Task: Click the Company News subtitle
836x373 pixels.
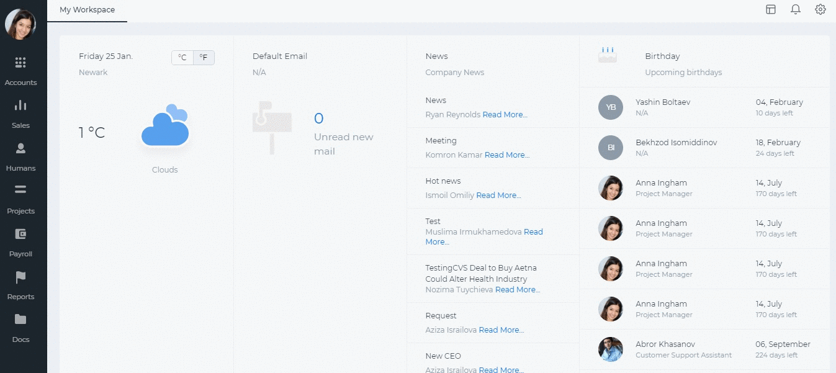Action: coord(455,73)
